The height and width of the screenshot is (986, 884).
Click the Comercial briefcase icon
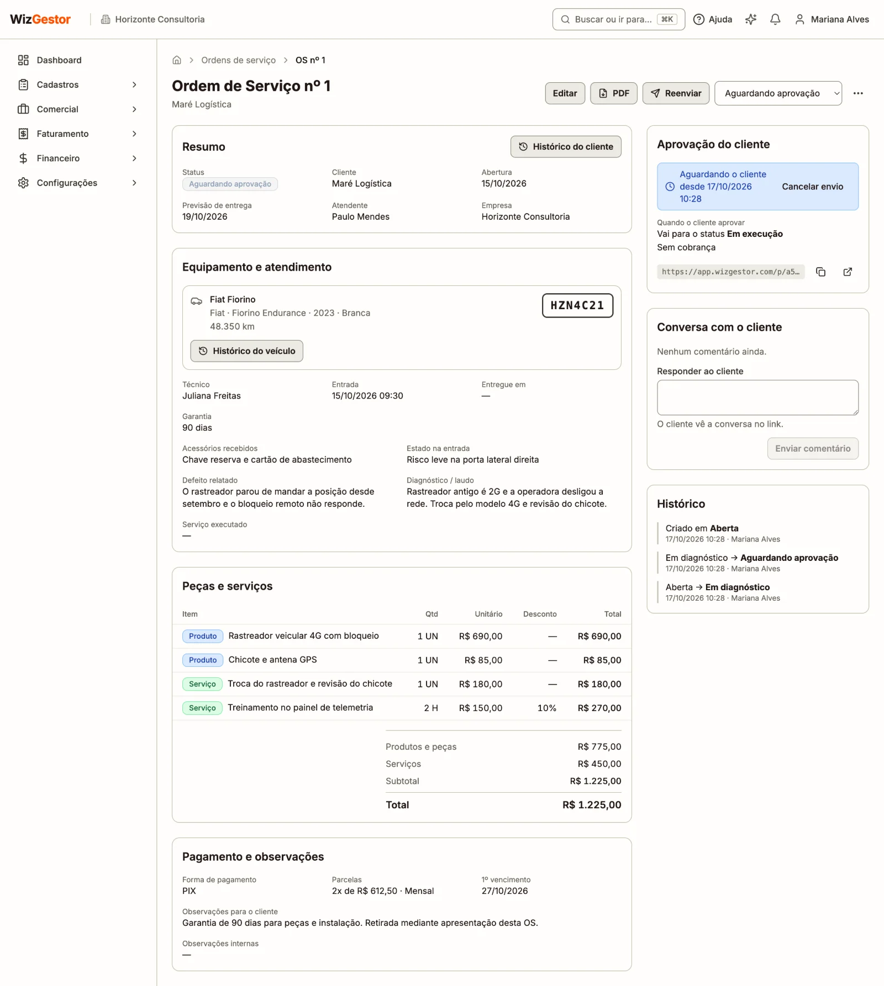coord(23,109)
